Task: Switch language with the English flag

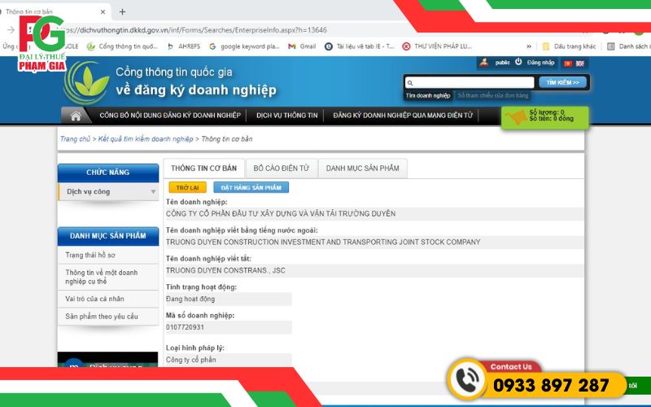Action: 580,63
